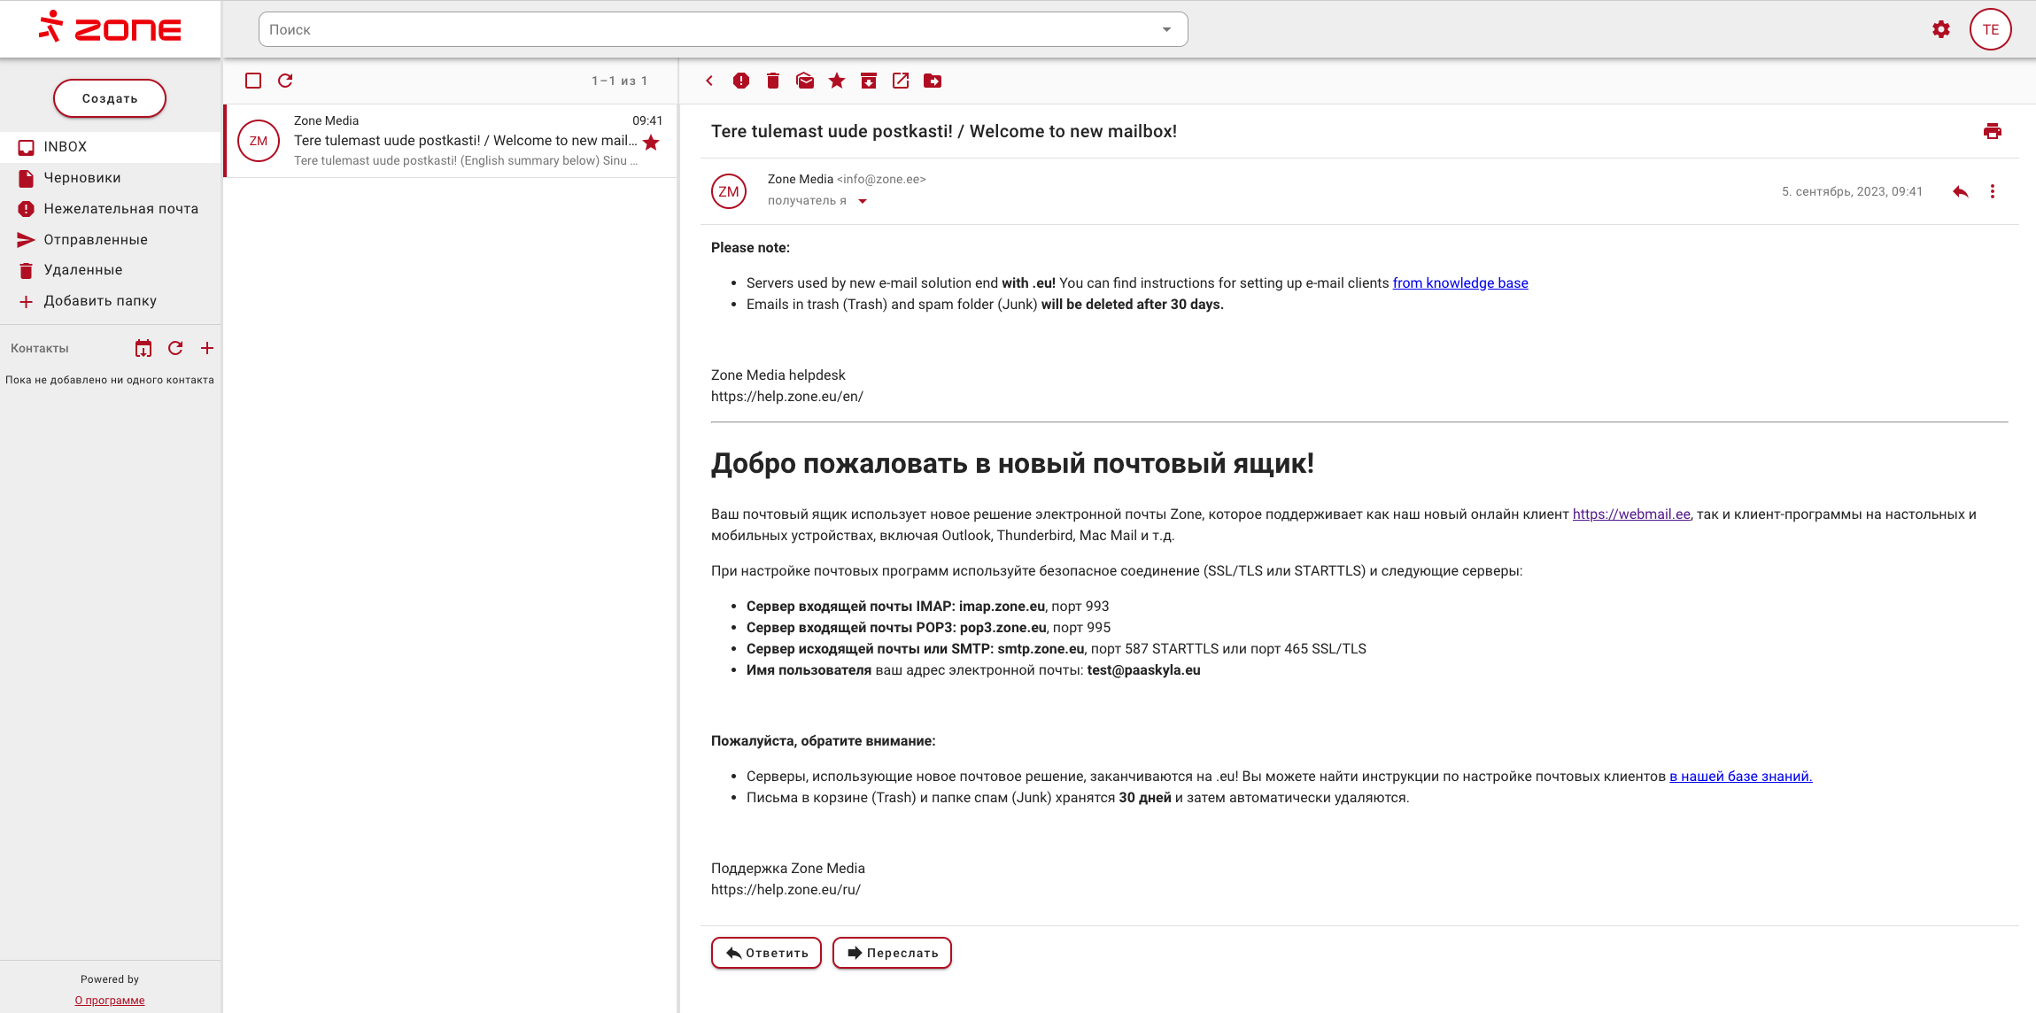Select the Zone Media welcome message row
Viewport: 2036px width, 1013px height.
pyautogui.click(x=452, y=141)
